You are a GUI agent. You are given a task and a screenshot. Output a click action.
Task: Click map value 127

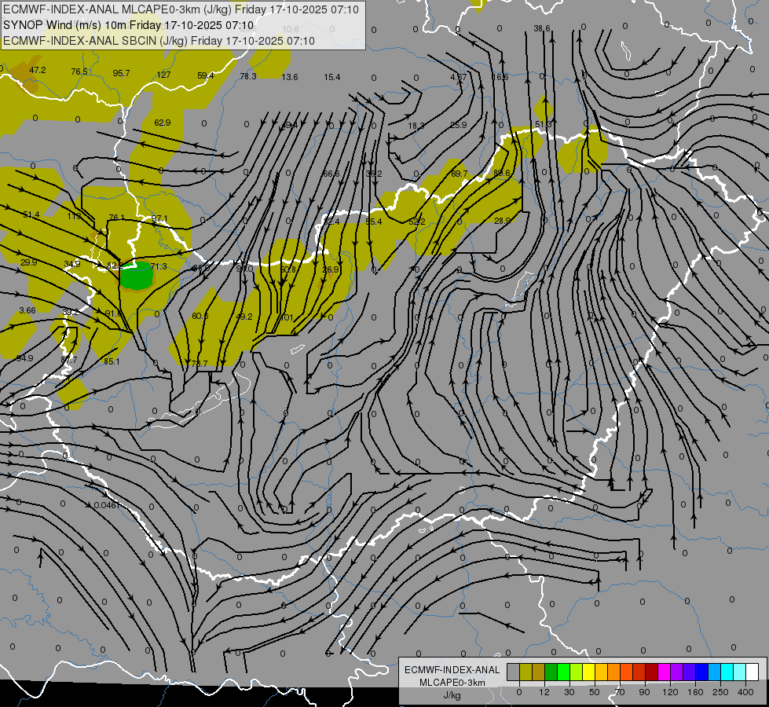click(x=163, y=75)
